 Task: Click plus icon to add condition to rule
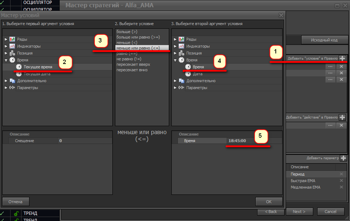(342, 58)
